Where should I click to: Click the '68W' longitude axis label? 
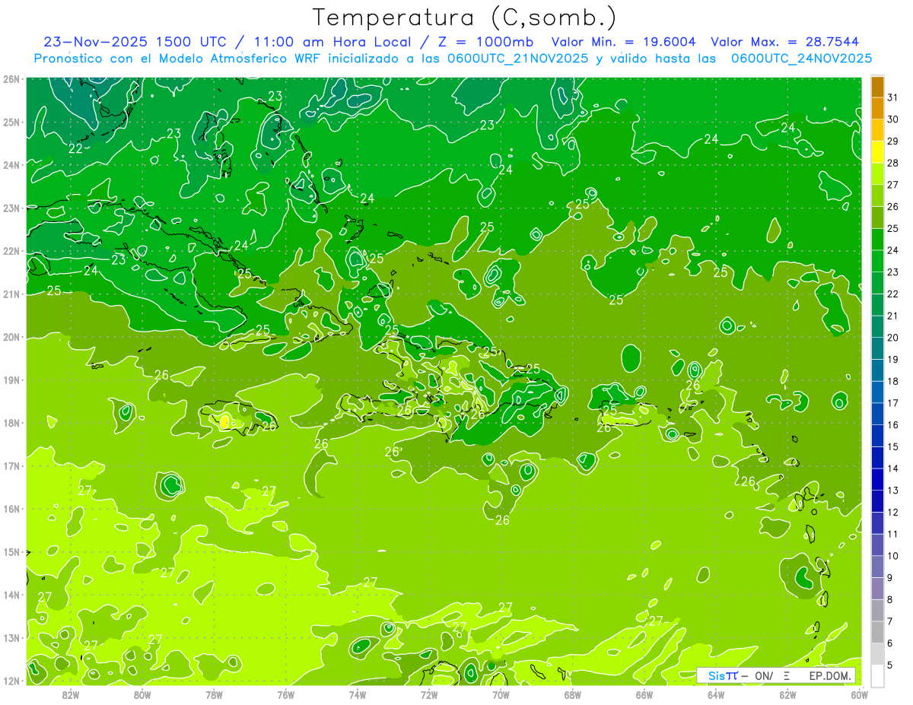pyautogui.click(x=573, y=694)
